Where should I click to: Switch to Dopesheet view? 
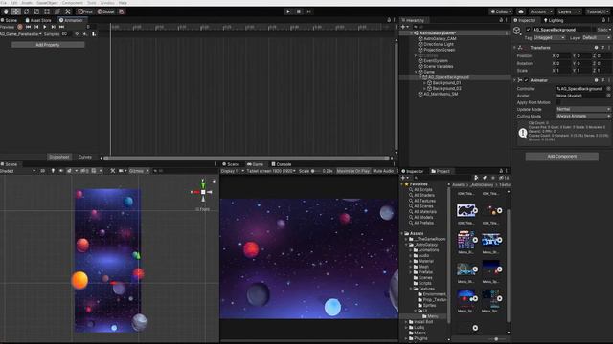pos(59,157)
